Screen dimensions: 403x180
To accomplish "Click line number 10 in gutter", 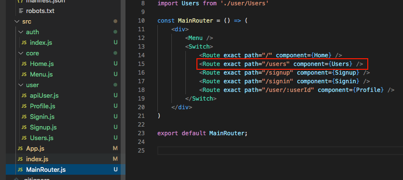I will pos(141,21).
